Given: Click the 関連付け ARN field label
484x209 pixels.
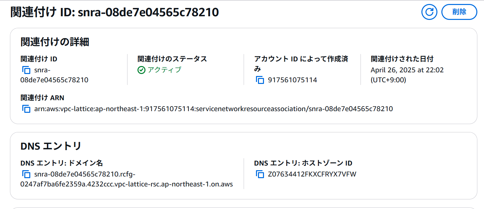Looking at the screenshot, I should point(42,98).
